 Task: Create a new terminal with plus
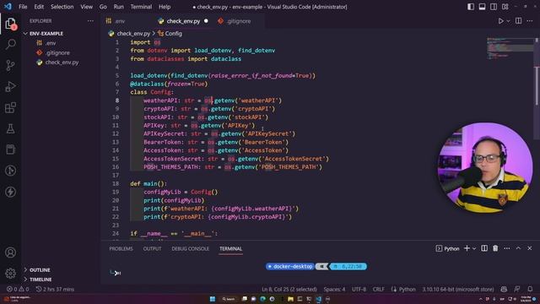[x=467, y=248]
